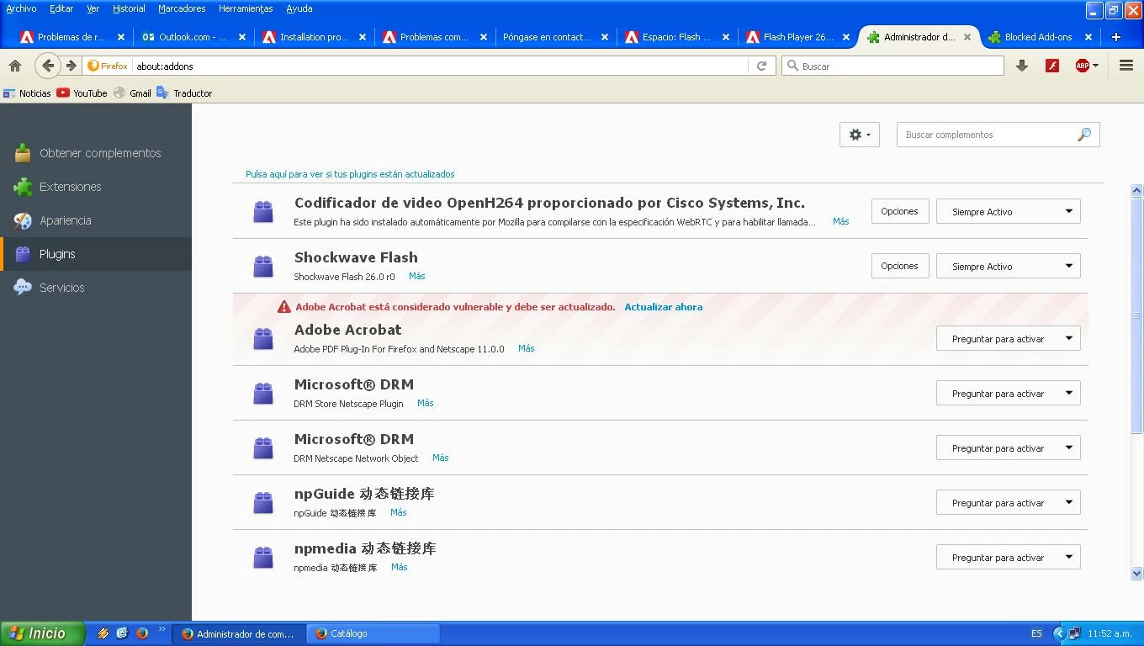Viewport: 1144px width, 646px height.
Task: Expand Shockwave Flash Siempre Activo dropdown
Action: (1008, 266)
